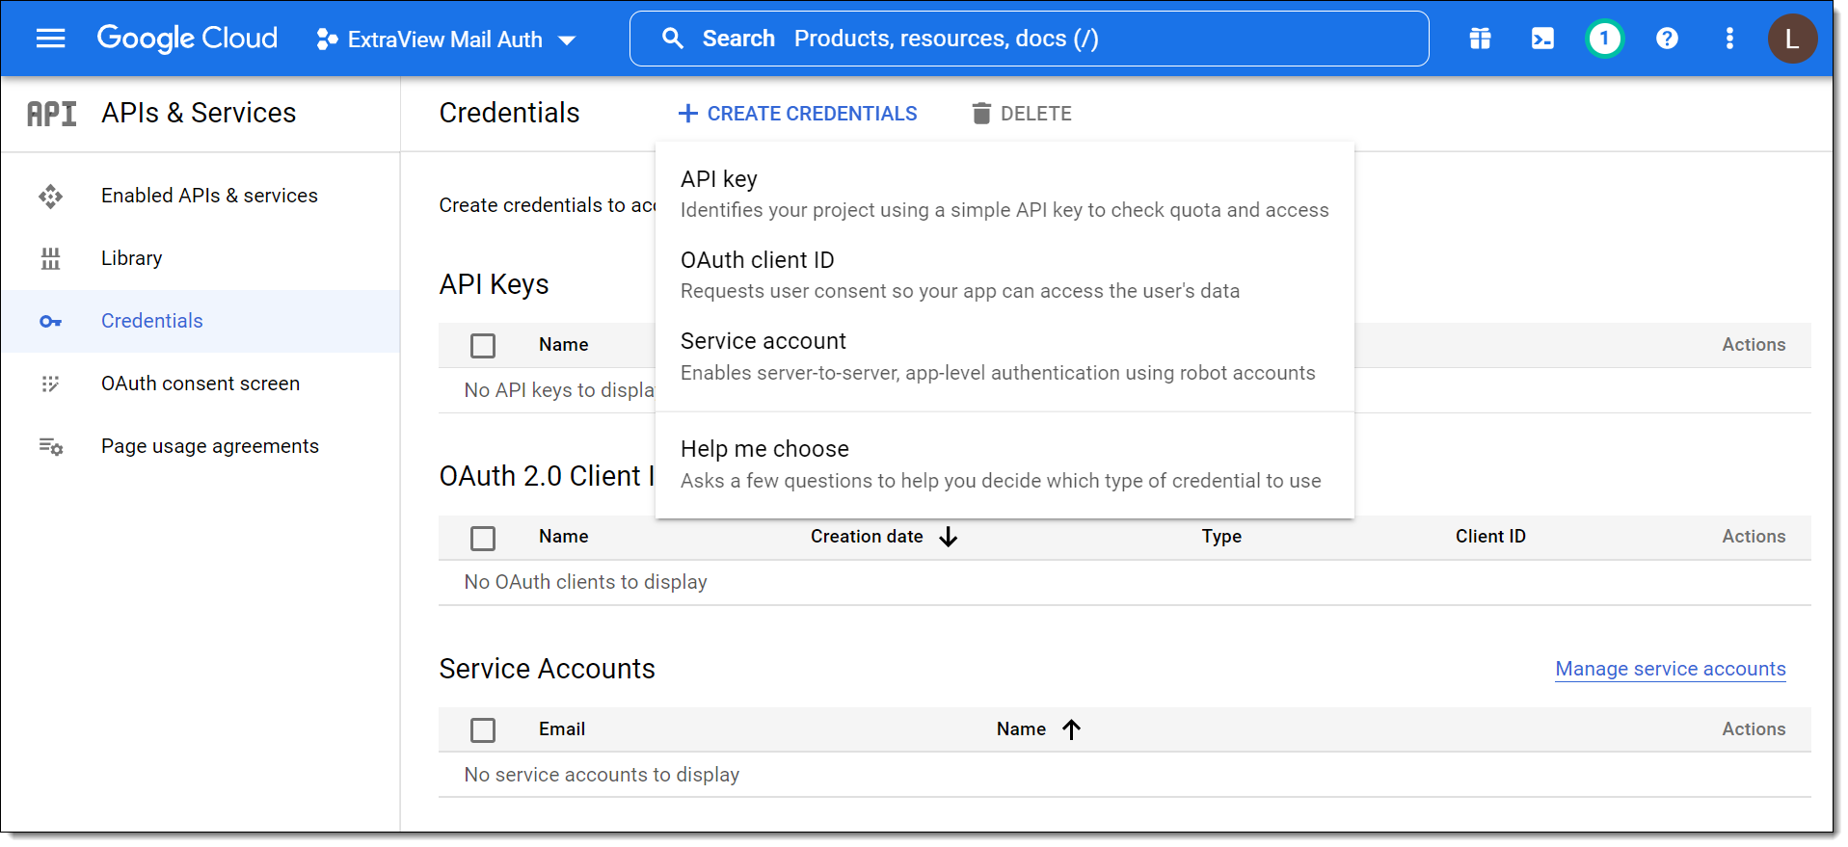Click 'No service accounts to display' text
Viewport: 1848px width, 847px height.
[x=602, y=775]
